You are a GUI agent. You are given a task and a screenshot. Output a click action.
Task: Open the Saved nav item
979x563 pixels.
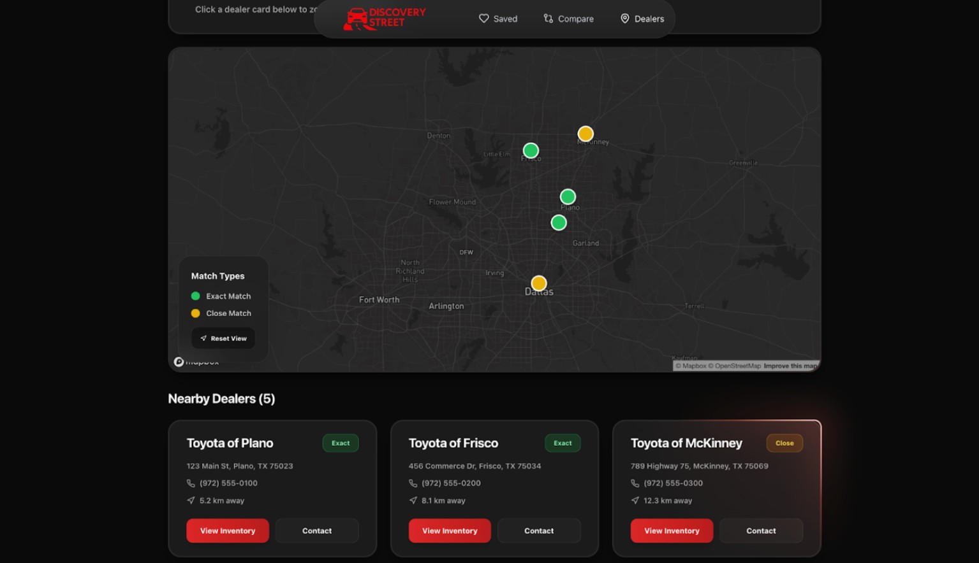coord(498,18)
